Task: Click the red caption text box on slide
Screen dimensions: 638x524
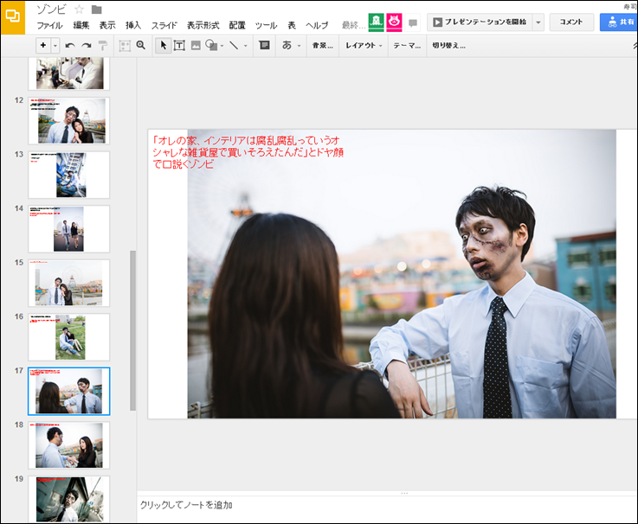Action: click(x=248, y=152)
